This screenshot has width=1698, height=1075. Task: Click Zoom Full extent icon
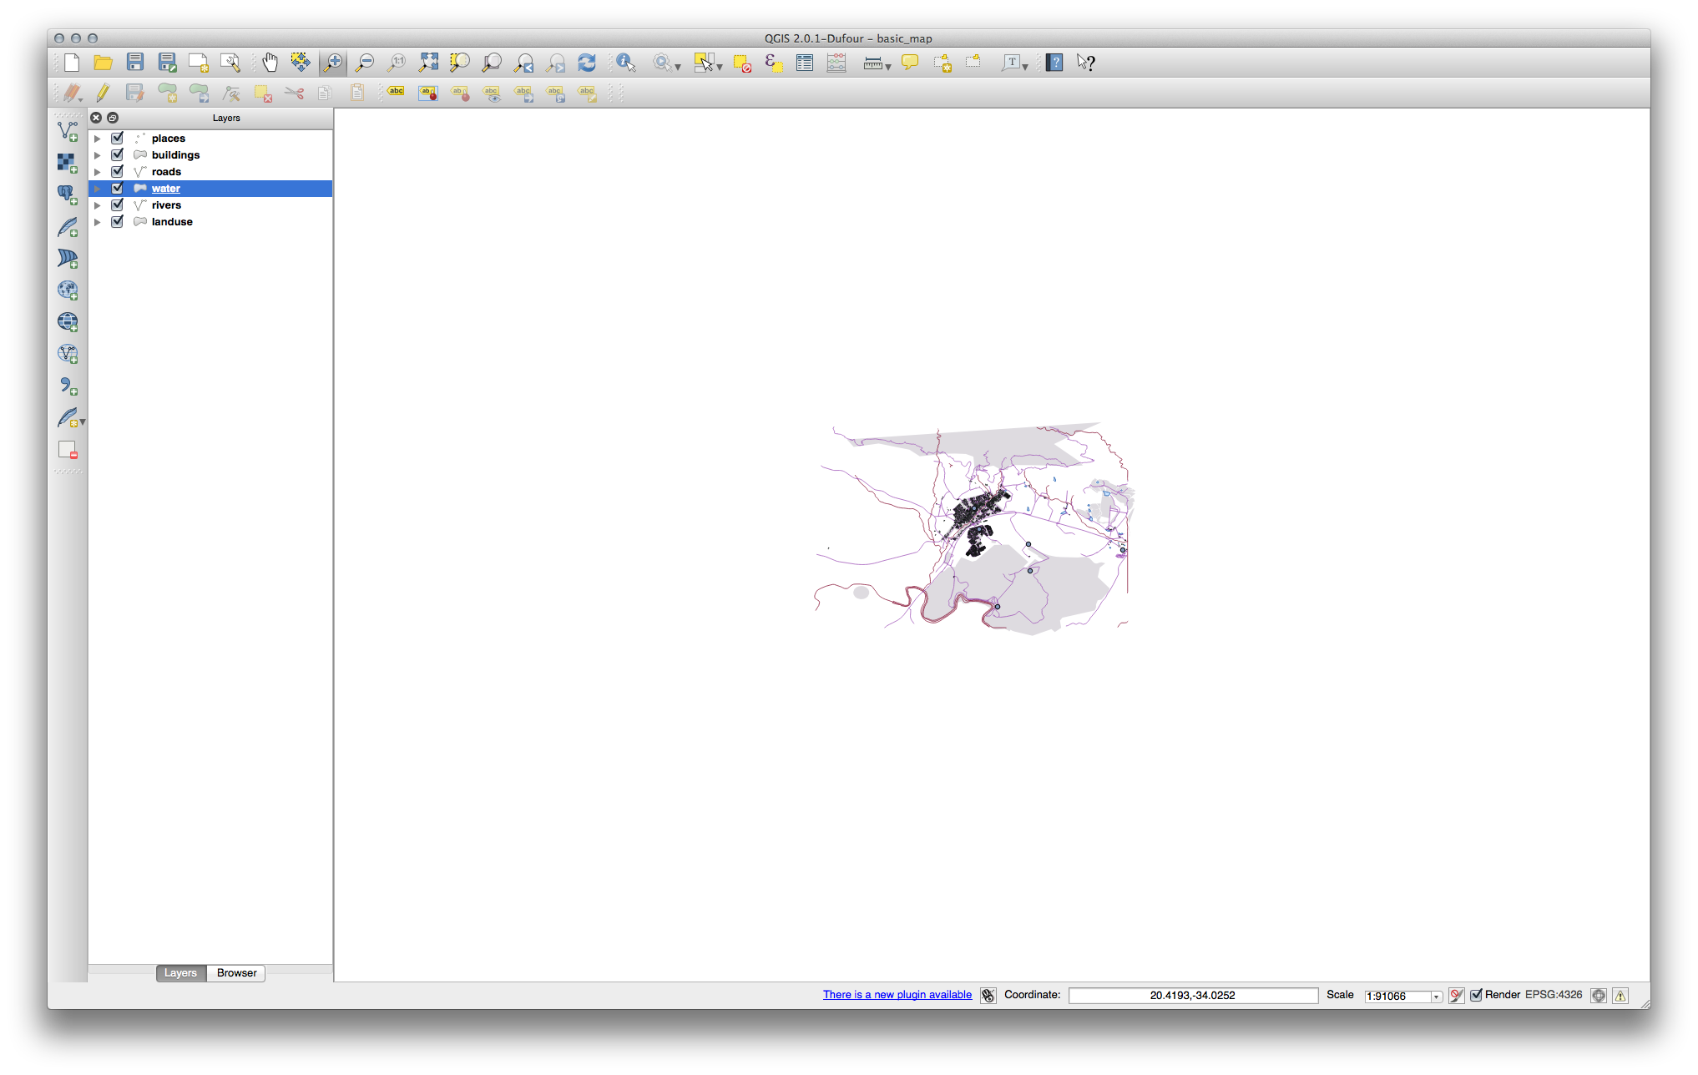click(428, 63)
